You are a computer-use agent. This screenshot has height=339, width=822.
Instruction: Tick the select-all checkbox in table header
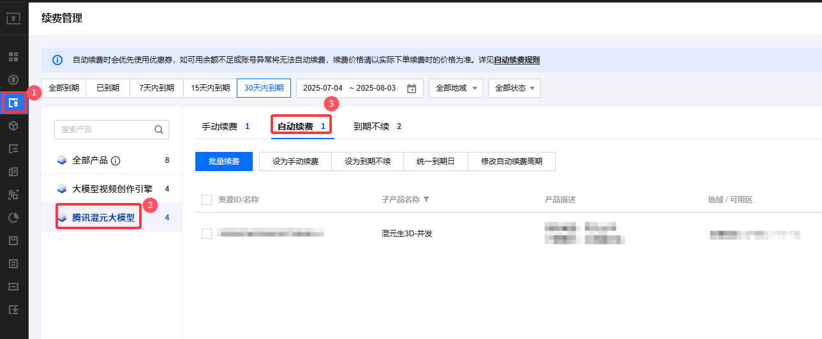207,200
